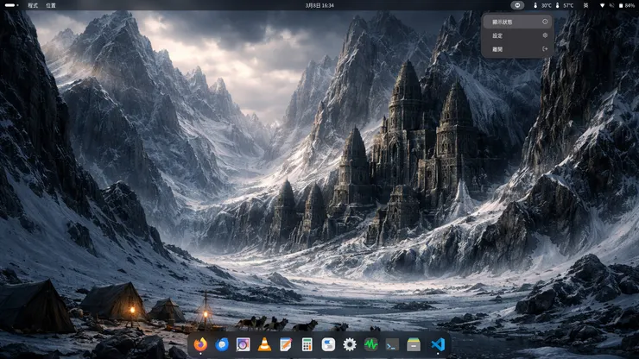Launch VLC media player
The width and height of the screenshot is (639, 359).
(265, 344)
